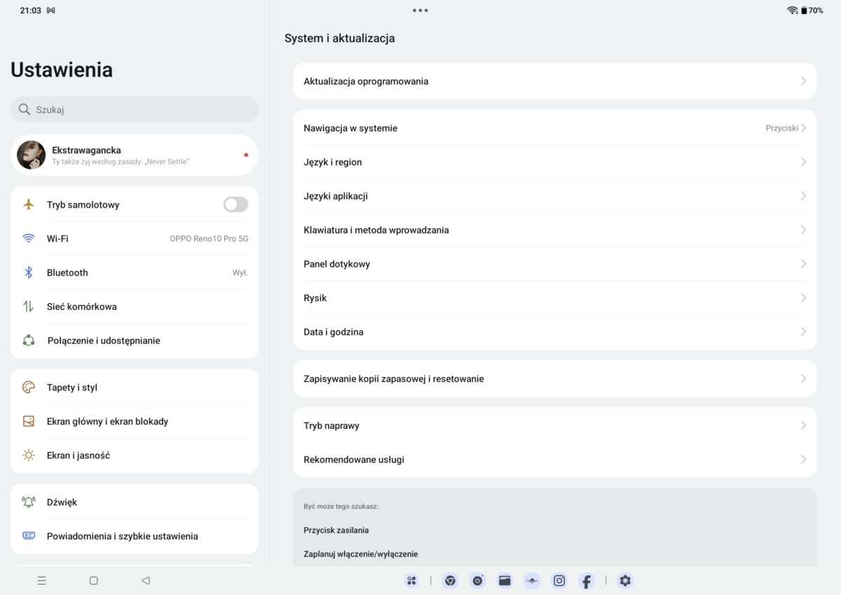Screen dimensions: 841x595
Task: Open the Aktualizacja oprogramowania section
Action: (x=554, y=81)
